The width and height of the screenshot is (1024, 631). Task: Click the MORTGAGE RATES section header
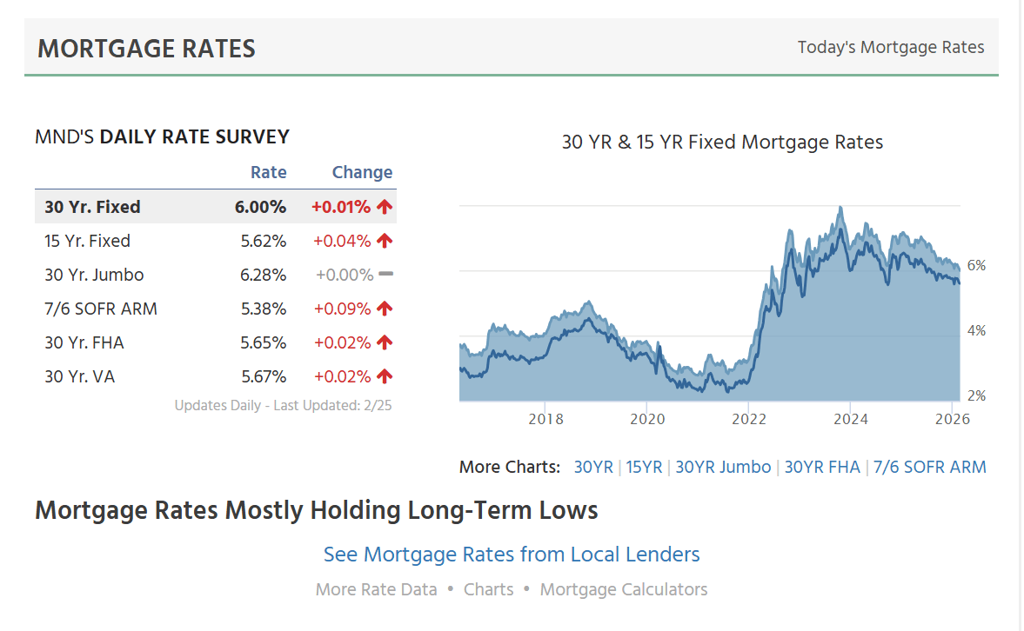point(146,48)
